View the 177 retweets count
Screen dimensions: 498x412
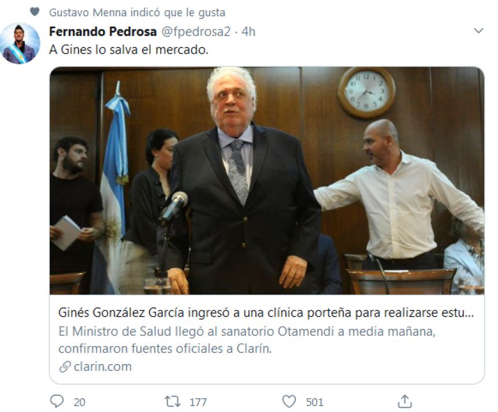(198, 402)
